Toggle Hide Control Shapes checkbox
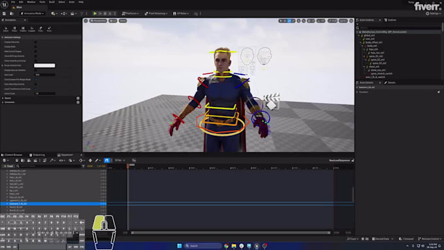The image size is (444, 250). [x=36, y=52]
